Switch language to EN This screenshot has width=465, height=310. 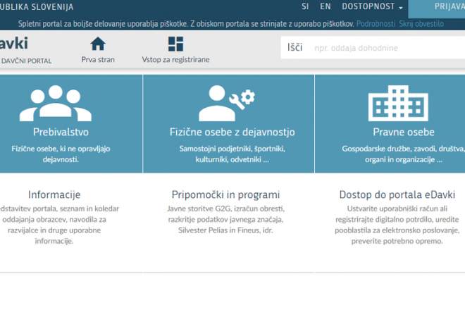click(x=325, y=6)
